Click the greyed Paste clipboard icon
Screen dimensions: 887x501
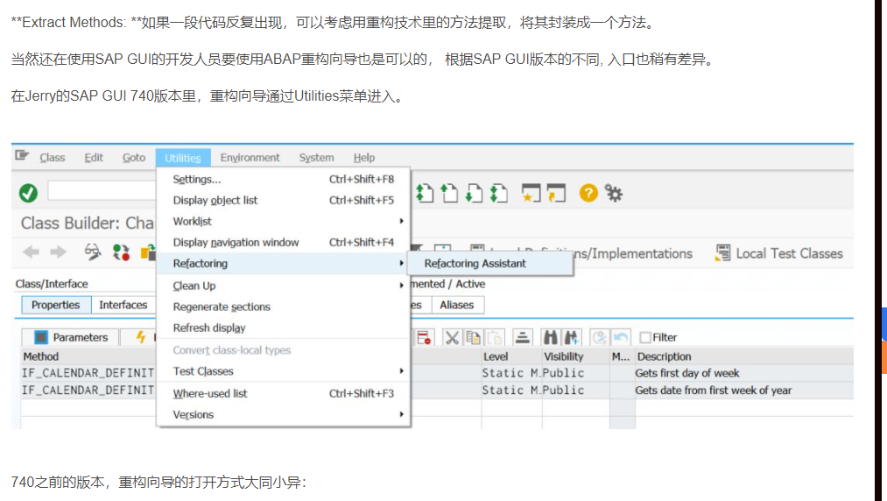pos(495,337)
